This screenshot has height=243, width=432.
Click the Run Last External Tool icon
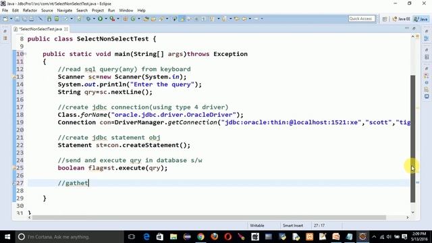pyautogui.click(x=112, y=19)
